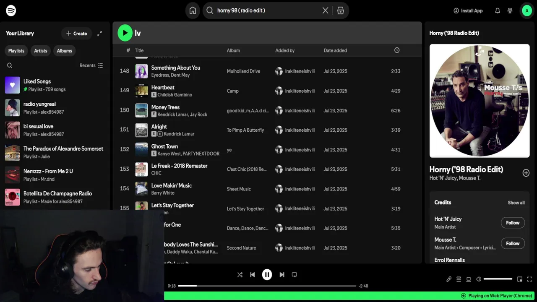This screenshot has width=537, height=302.
Task: Expand Your Library with arrows icon
Action: 100,34
